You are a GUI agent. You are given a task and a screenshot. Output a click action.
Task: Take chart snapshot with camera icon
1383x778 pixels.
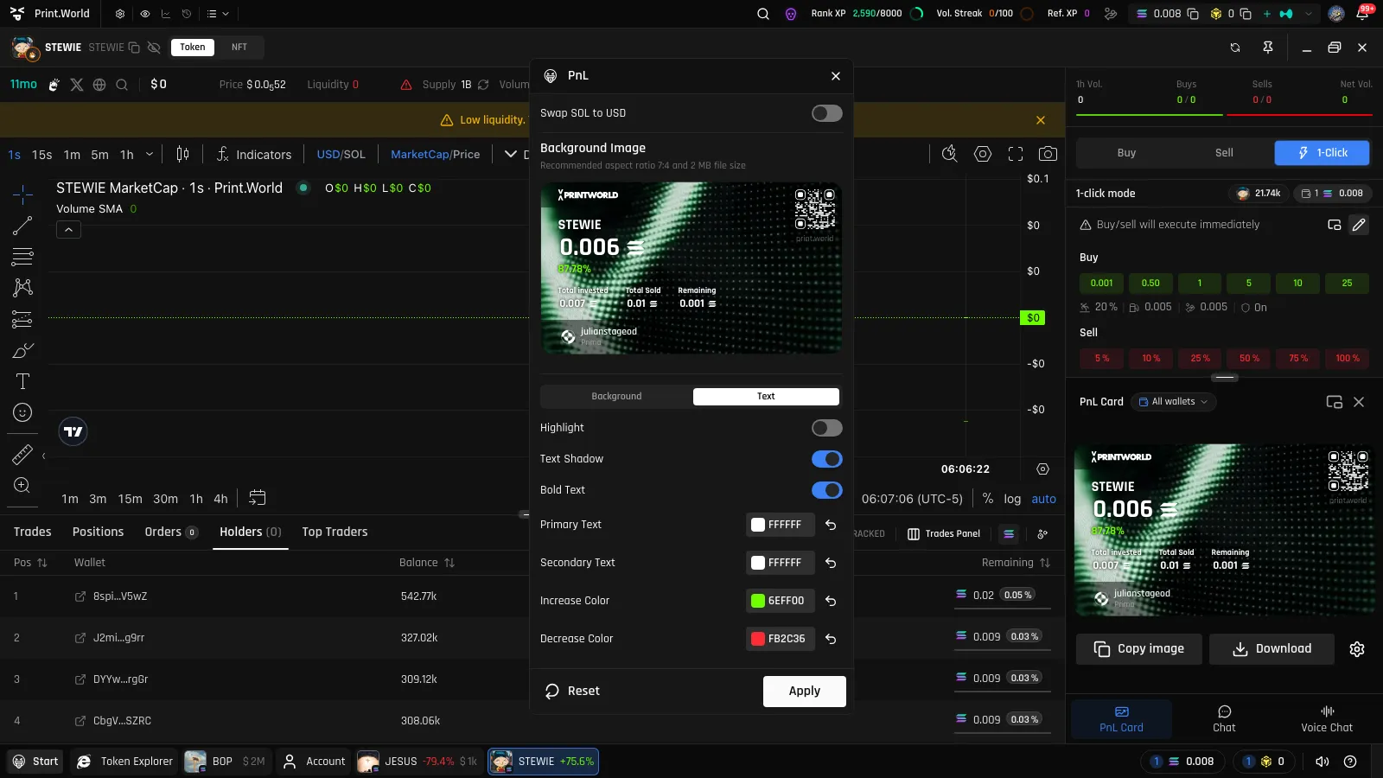1048,154
